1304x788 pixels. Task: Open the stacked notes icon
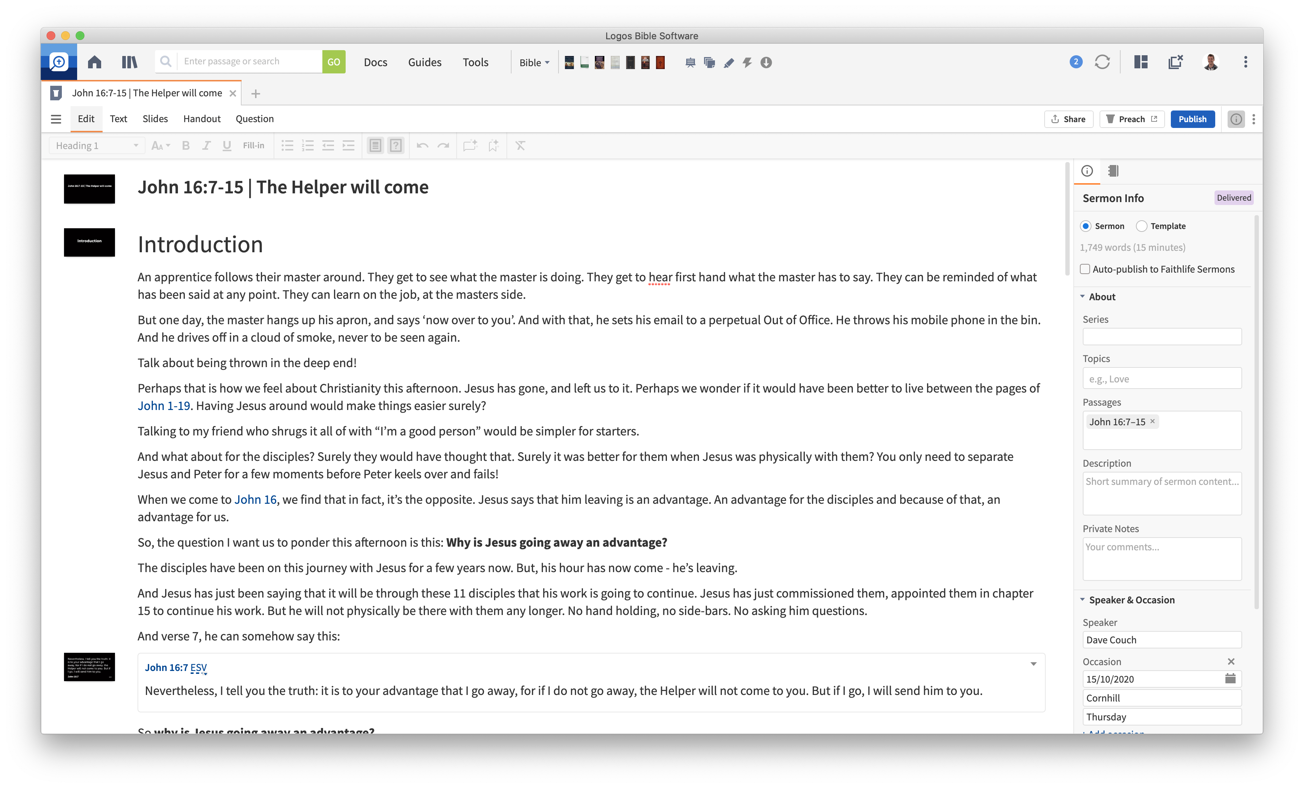point(710,63)
